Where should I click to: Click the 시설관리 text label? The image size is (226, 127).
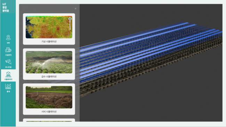[x=8, y=55]
